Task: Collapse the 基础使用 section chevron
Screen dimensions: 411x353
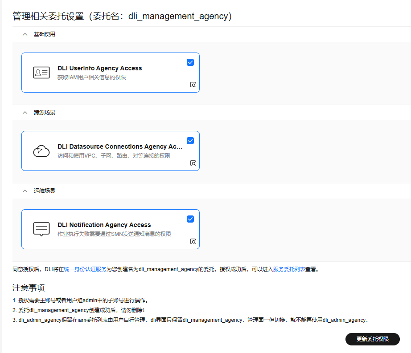Action: [x=25, y=34]
